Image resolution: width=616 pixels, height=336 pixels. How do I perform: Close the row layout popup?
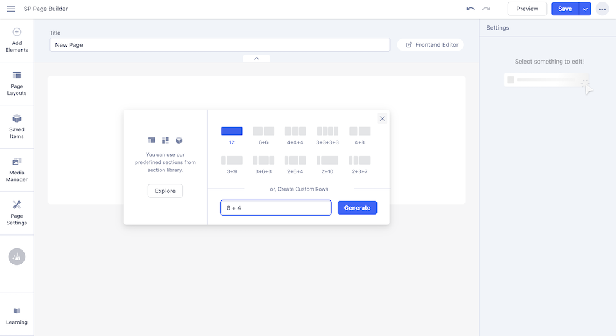(382, 119)
